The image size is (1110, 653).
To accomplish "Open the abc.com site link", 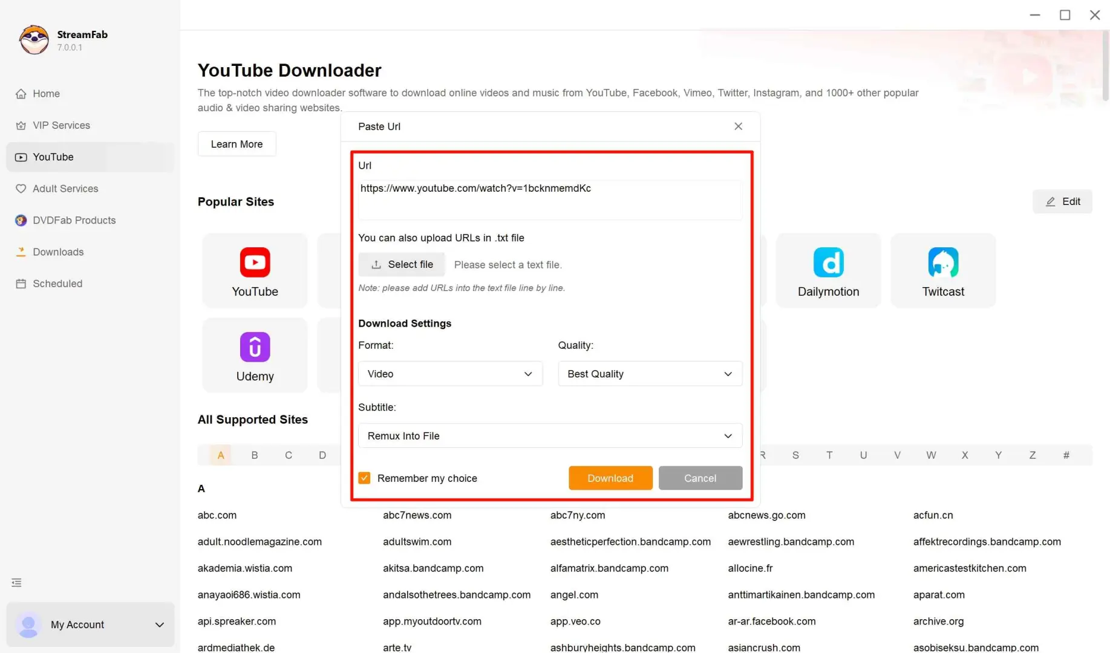I will (217, 515).
